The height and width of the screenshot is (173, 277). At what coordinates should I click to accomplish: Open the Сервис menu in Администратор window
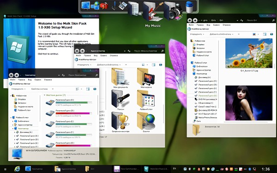click(x=103, y=55)
